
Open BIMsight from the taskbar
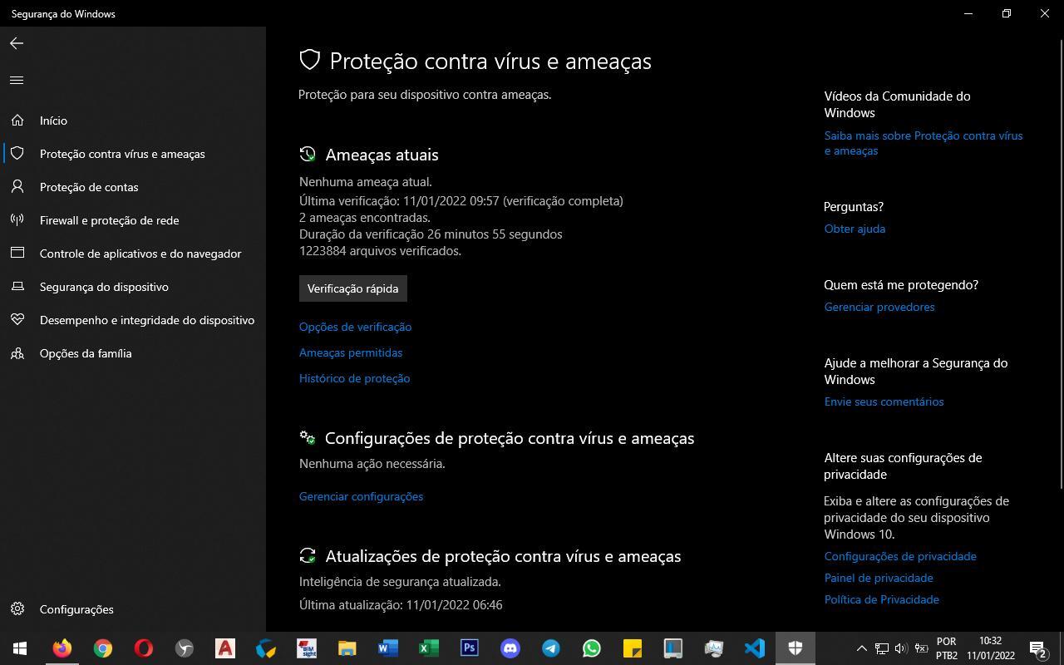(306, 648)
